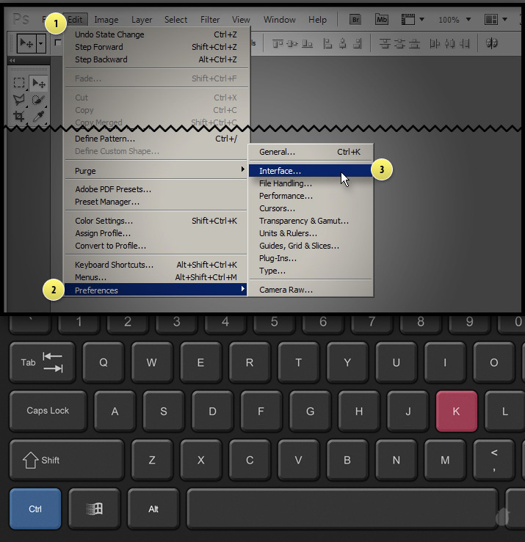The image size is (525, 542).
Task: Expand the Purge submenu
Action: [x=159, y=170]
